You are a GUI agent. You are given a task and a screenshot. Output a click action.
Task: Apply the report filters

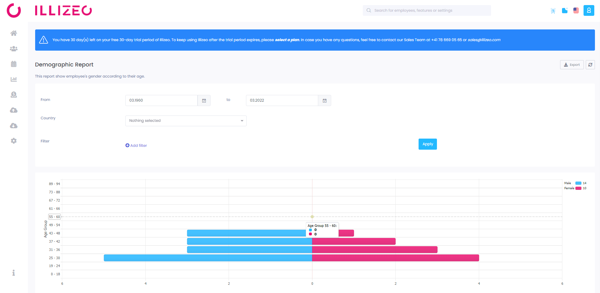pyautogui.click(x=428, y=144)
